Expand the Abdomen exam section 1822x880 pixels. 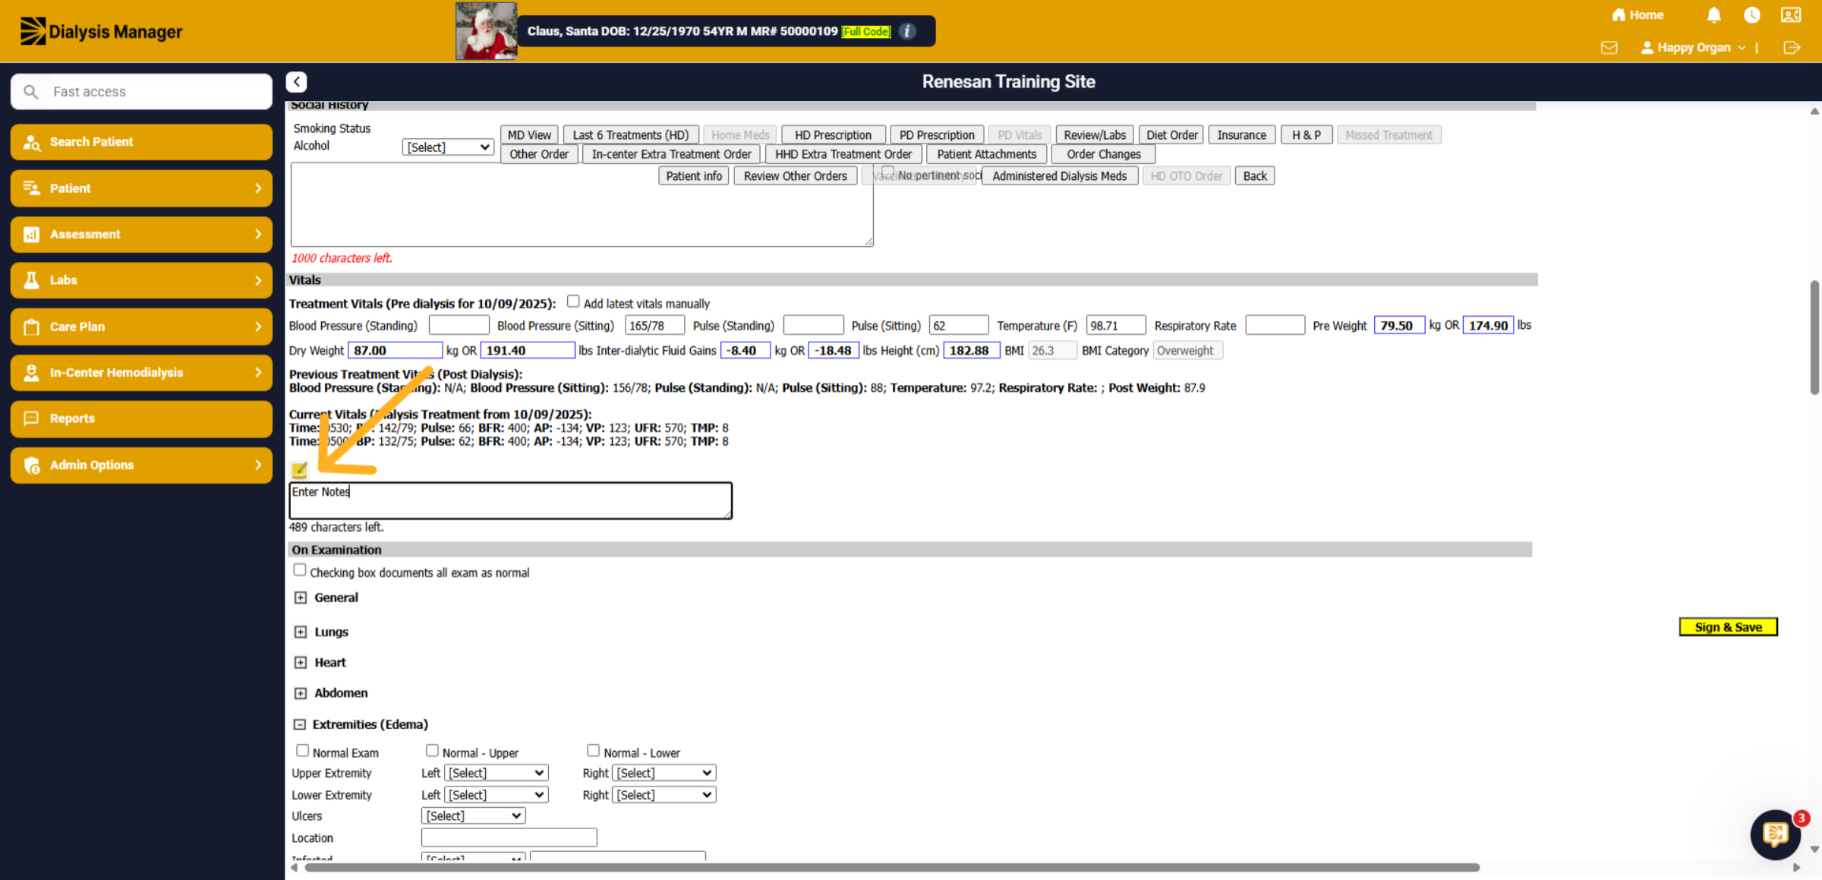301,693
